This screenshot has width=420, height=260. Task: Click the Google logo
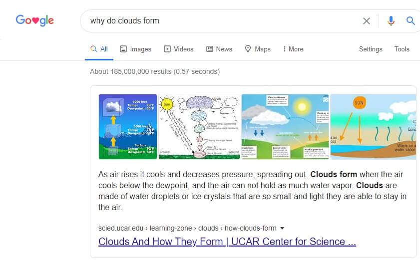pyautogui.click(x=34, y=20)
